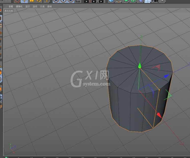Switch to Texture mode checker icon

pyautogui.click(x=1, y=26)
